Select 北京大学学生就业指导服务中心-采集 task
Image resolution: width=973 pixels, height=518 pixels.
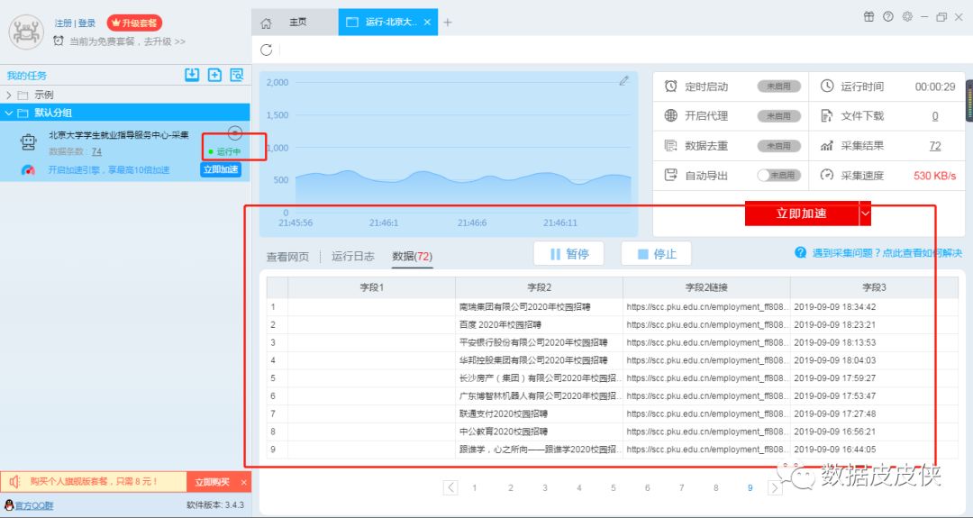[119, 134]
